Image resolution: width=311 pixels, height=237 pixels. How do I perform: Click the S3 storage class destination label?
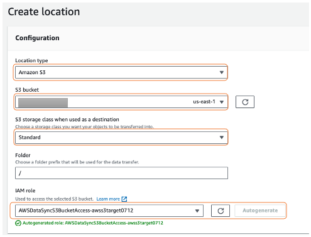click(x=67, y=119)
